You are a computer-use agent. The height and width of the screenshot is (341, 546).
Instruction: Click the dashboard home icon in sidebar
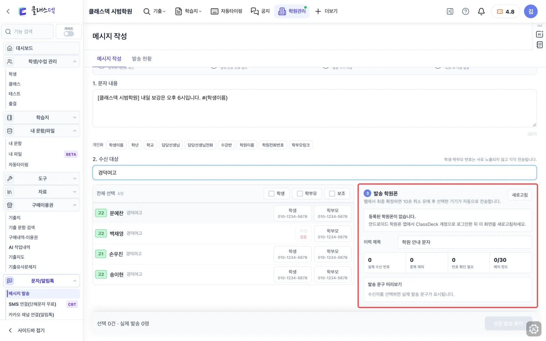click(10, 48)
